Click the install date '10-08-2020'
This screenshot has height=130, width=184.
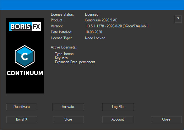click(94, 32)
